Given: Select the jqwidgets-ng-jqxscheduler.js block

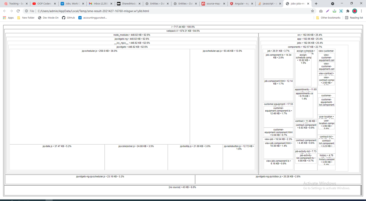Looking at the screenshot, I should (100, 179).
